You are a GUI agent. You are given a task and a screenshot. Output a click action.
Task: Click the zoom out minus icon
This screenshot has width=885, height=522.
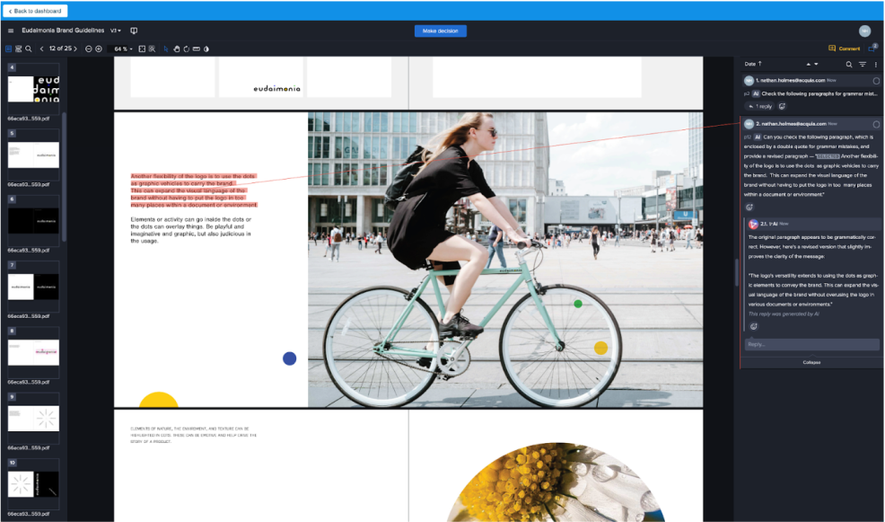(x=89, y=49)
